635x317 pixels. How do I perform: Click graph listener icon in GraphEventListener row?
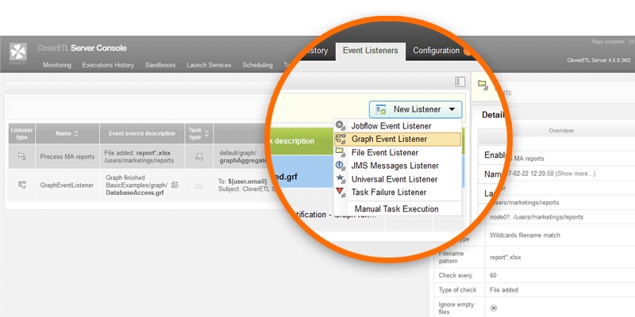click(22, 185)
